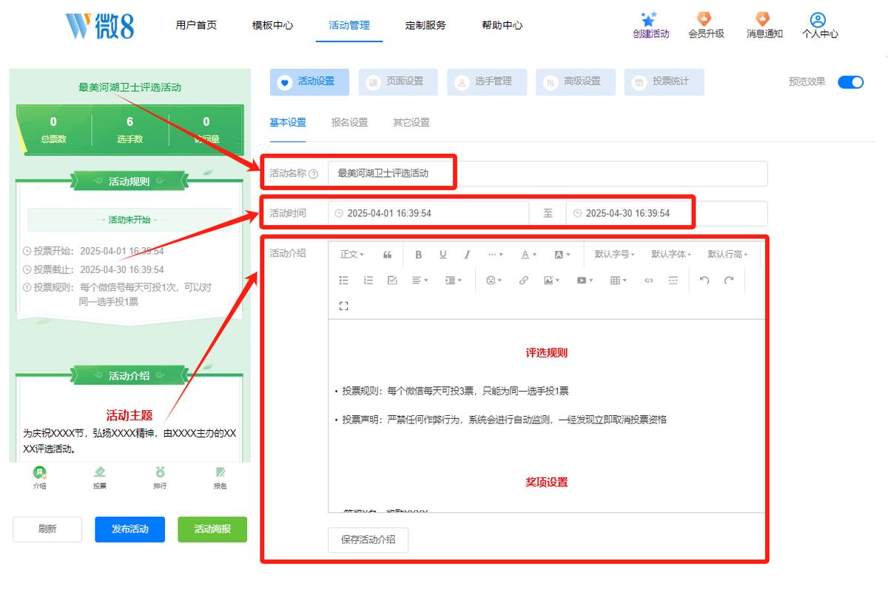Open the insert image dropdown

551,281
